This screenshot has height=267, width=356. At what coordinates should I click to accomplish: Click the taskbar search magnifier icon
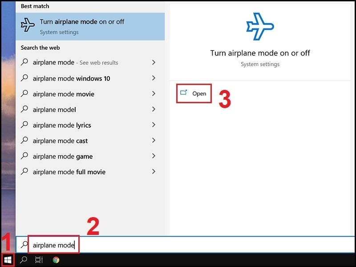pos(23,259)
